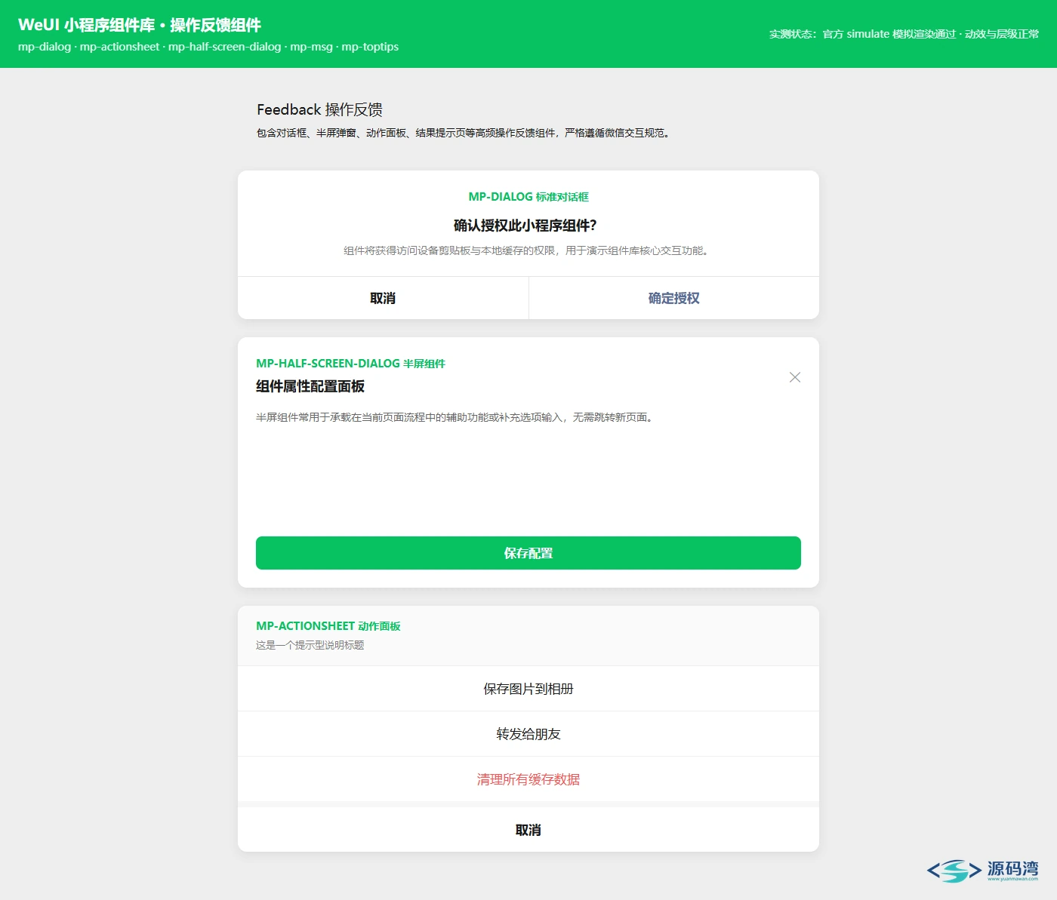1057x900 pixels.
Task: Click the dialog description about 剪贴板与本地缓存的权限
Action: (x=528, y=250)
